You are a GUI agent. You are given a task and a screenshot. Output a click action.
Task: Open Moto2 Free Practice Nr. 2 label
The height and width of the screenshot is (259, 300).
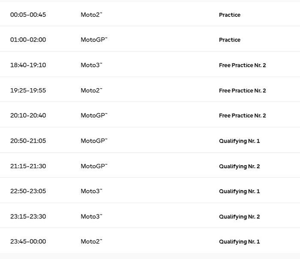(x=242, y=91)
